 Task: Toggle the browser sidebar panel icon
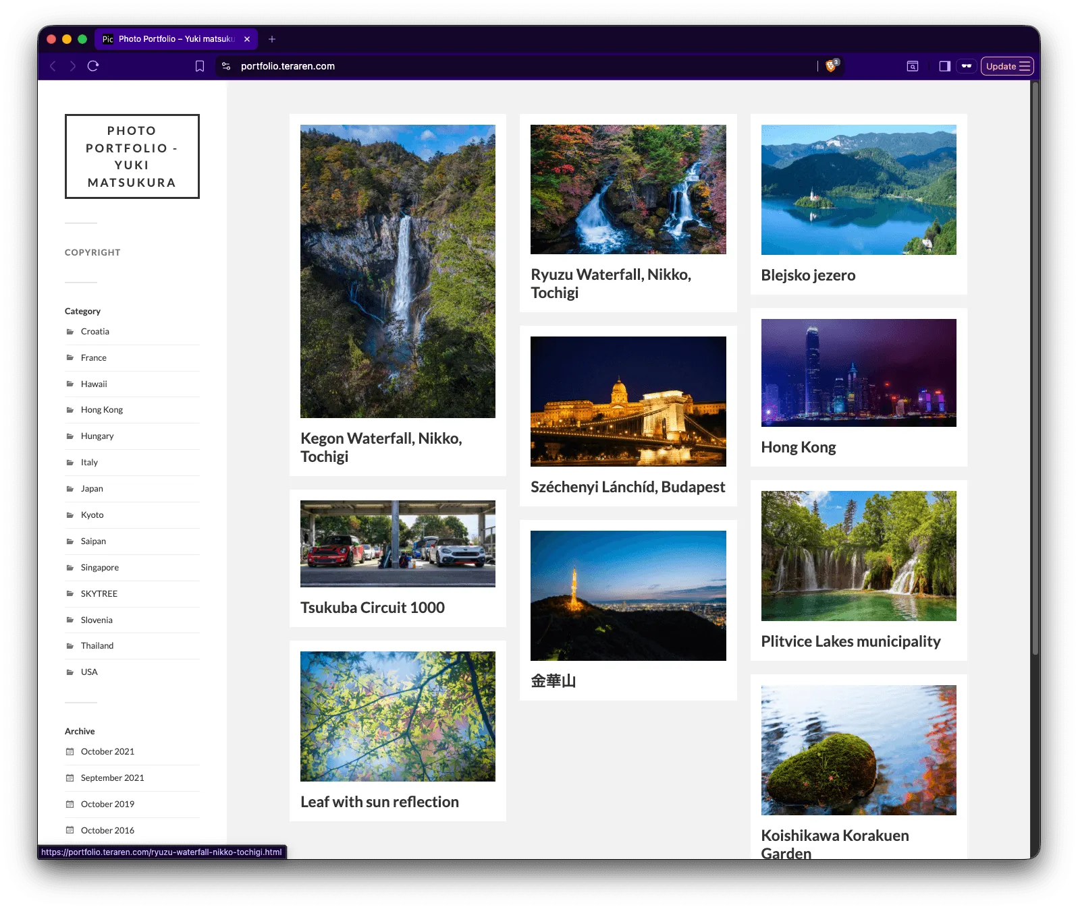click(x=944, y=66)
